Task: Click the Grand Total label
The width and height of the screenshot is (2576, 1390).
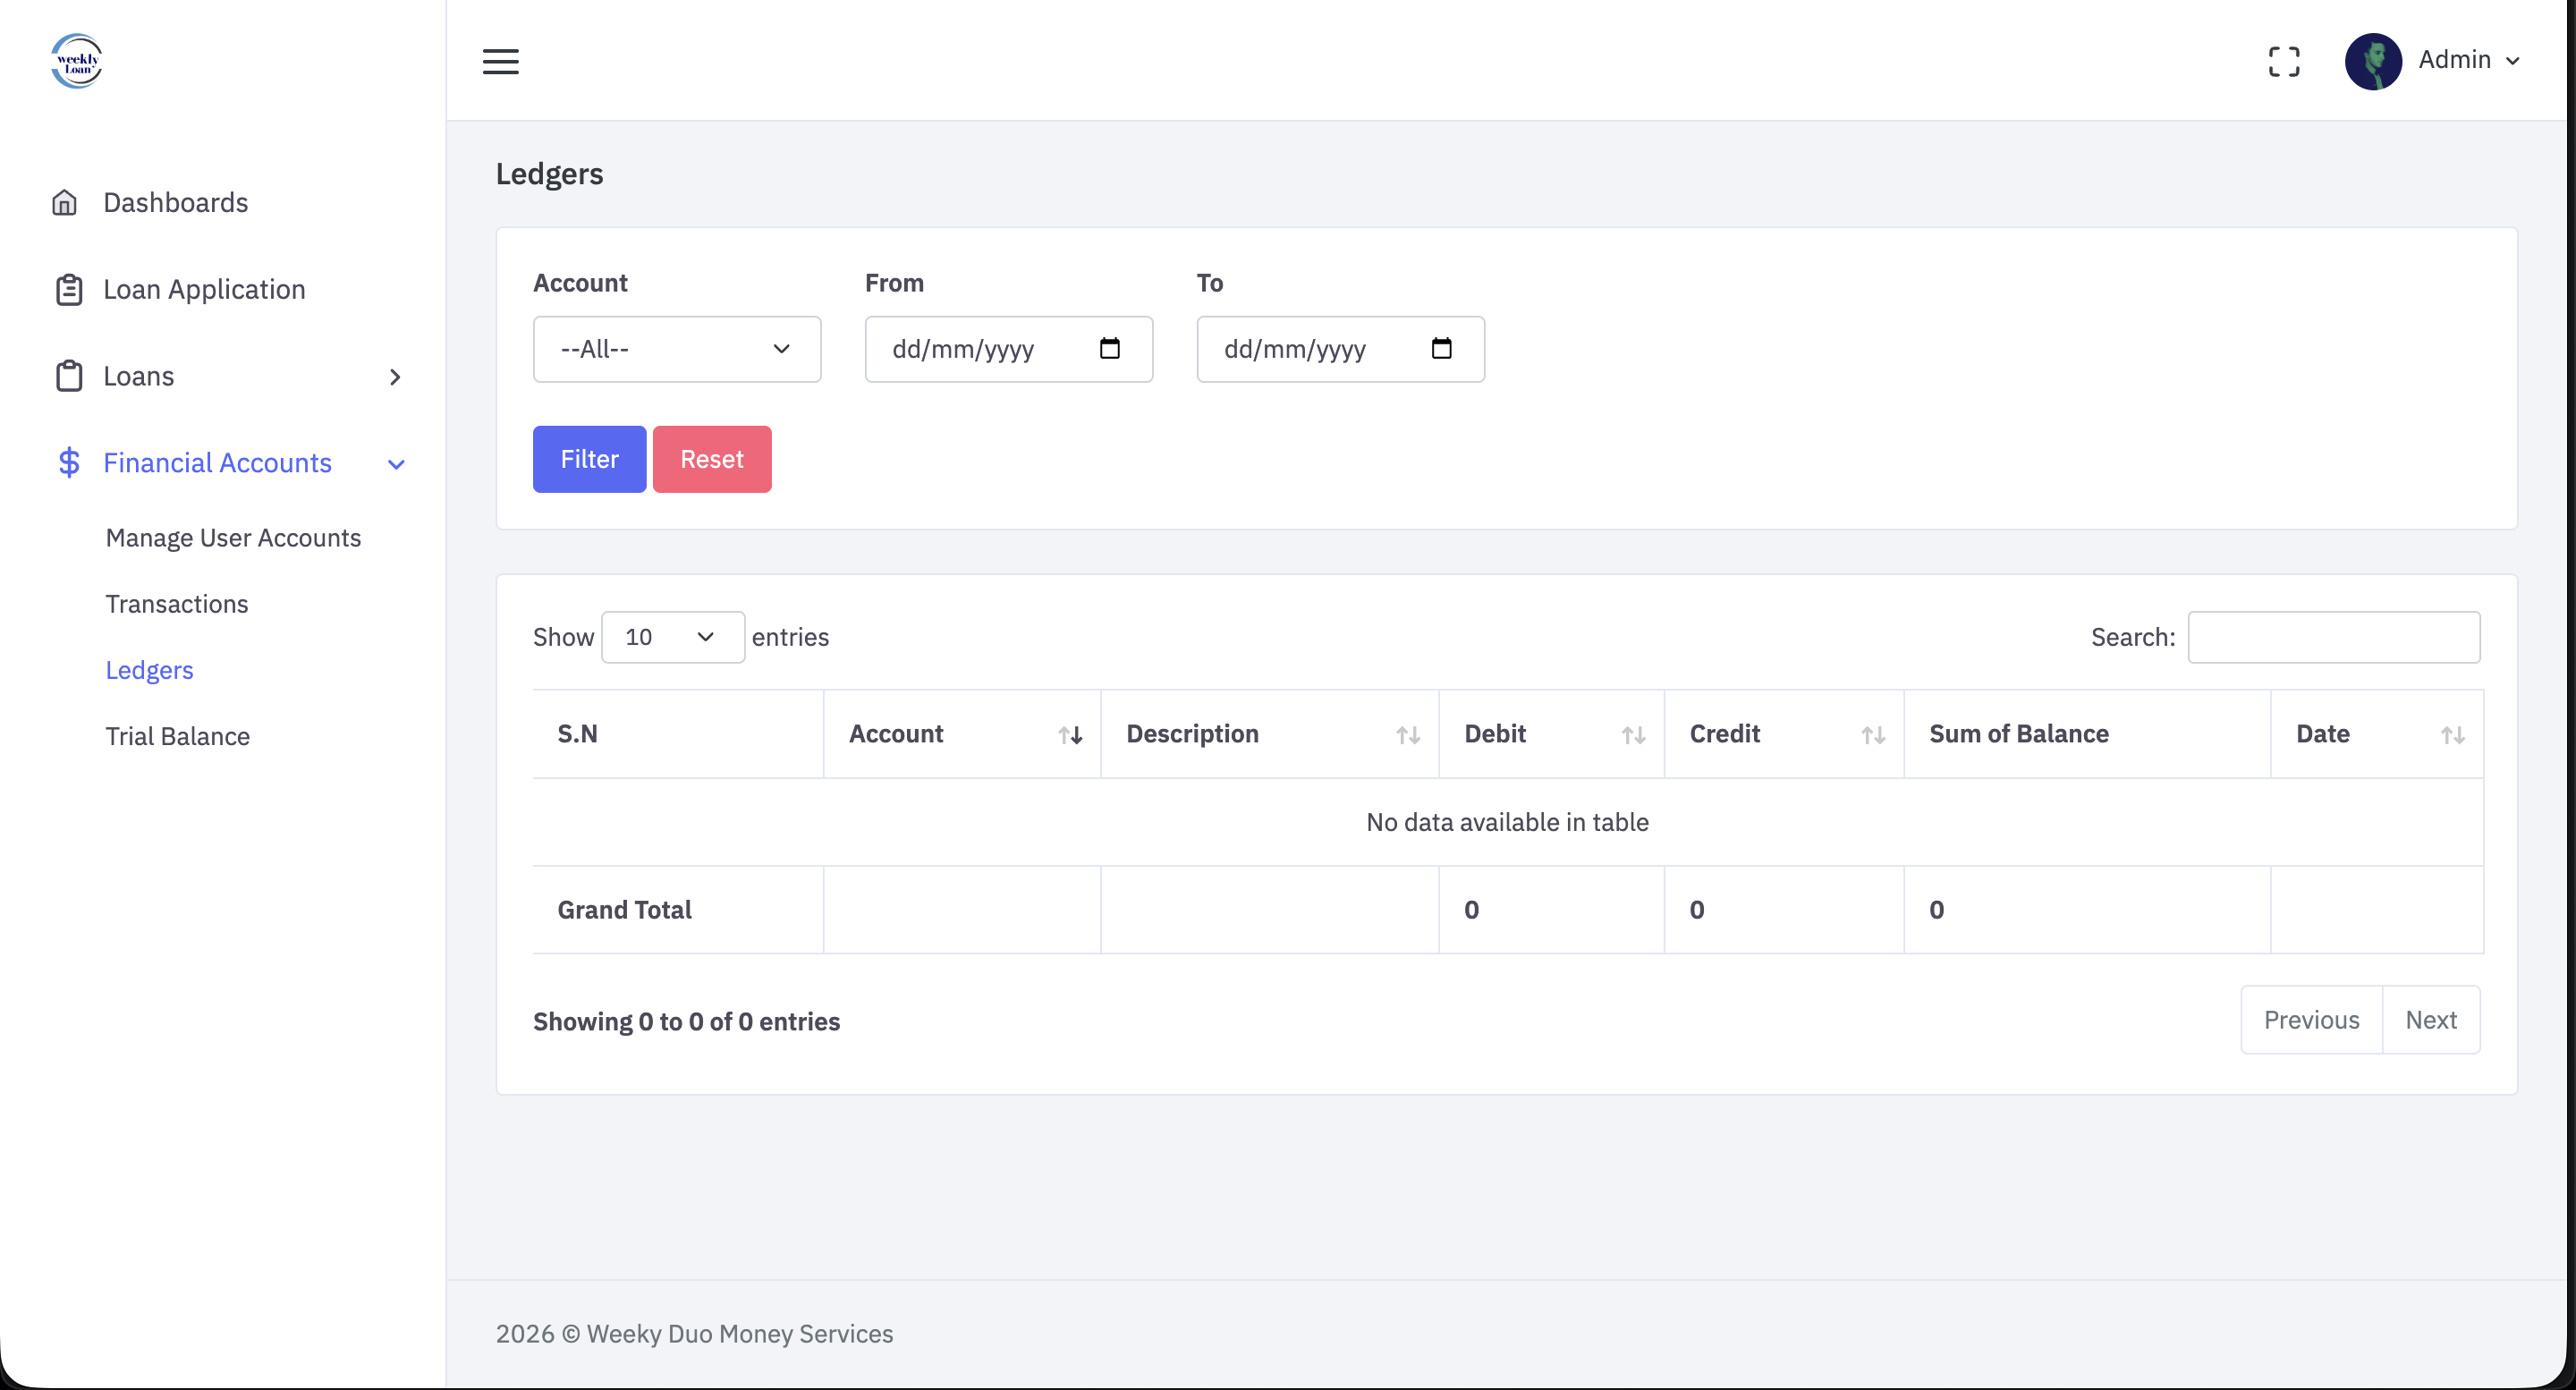Action: pyautogui.click(x=624, y=910)
